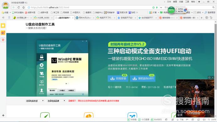This screenshot has height=122, width=217.
Task: Click the user avatar at top left
Action: pyautogui.click(x=6, y=5)
